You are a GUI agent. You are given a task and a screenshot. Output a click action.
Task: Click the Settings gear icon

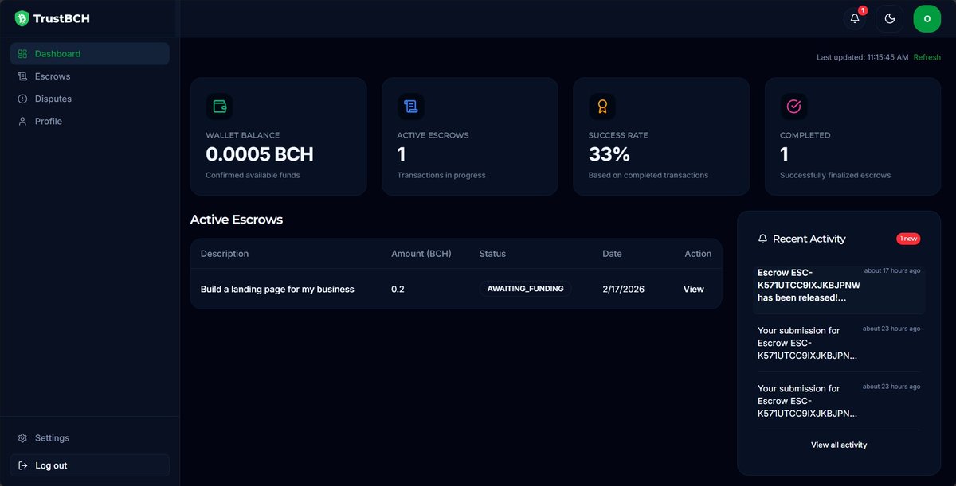[x=22, y=438]
